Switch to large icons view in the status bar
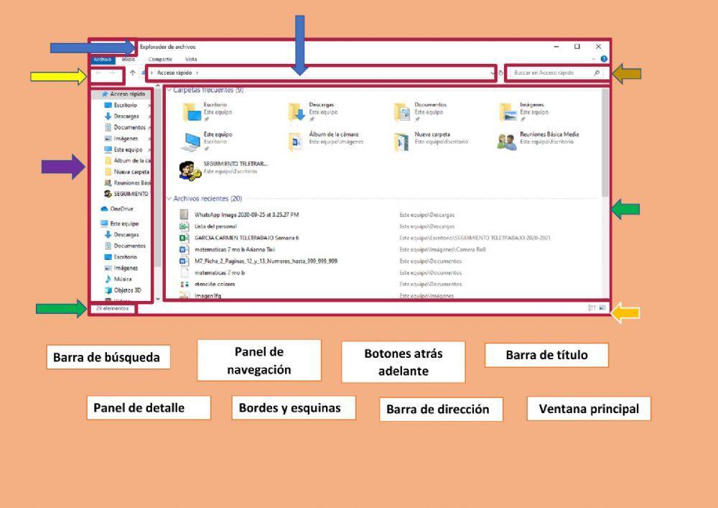Screen dimensions: 718x508 (602, 308)
